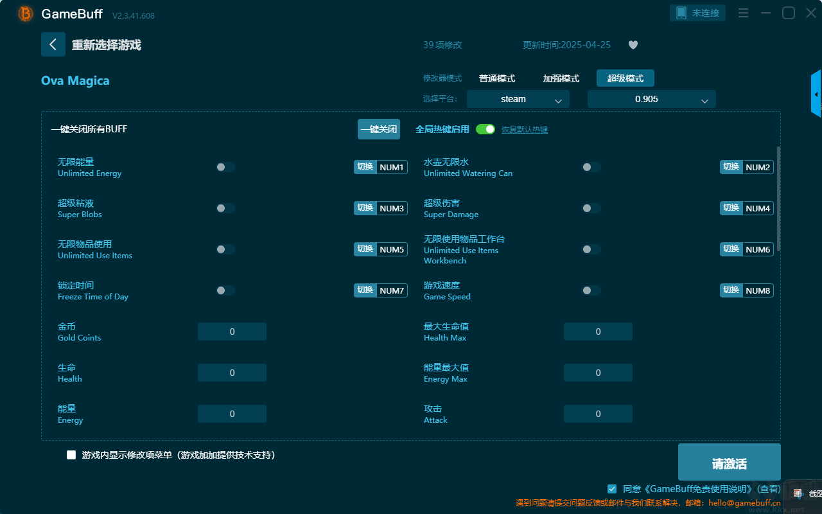Expand the blue side panel arrow
The width and height of the screenshot is (822, 514).
(816, 94)
